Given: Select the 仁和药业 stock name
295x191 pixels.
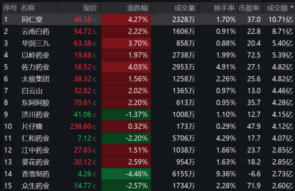Looking at the screenshot, I should tap(36, 138).
